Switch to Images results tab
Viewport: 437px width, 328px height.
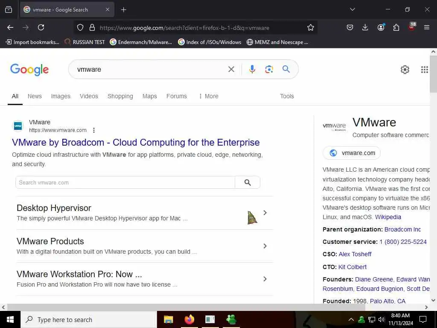[x=61, y=96]
